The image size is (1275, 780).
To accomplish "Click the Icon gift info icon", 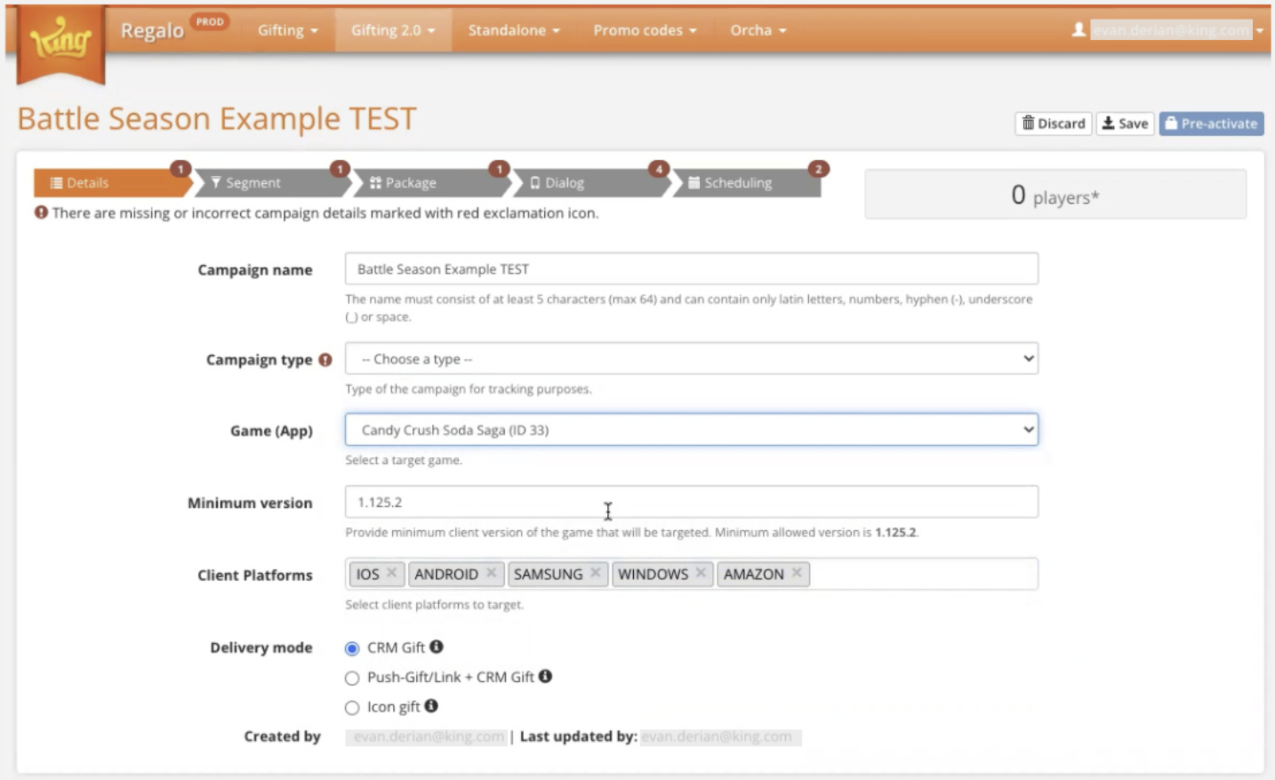I will tap(431, 705).
